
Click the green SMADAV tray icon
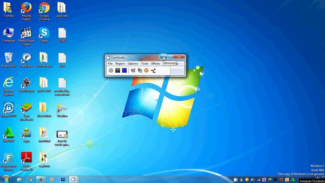(x=293, y=180)
